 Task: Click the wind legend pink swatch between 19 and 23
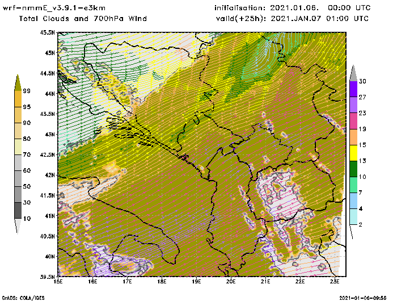point(353,121)
